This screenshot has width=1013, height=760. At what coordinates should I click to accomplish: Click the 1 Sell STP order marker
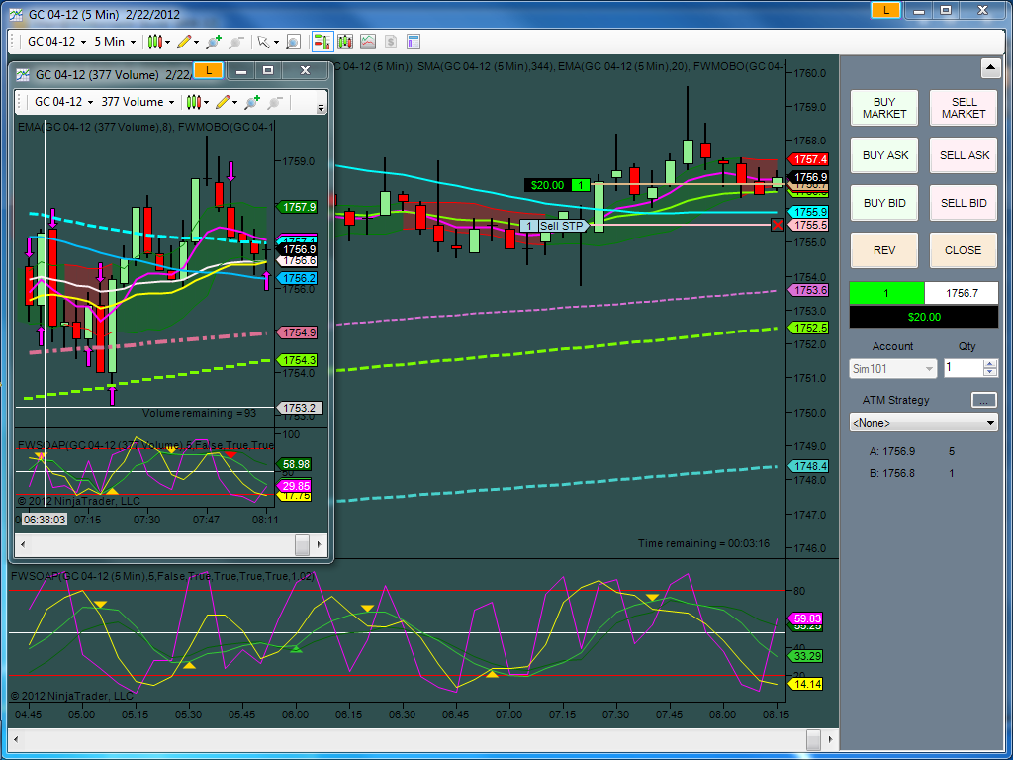tap(554, 226)
